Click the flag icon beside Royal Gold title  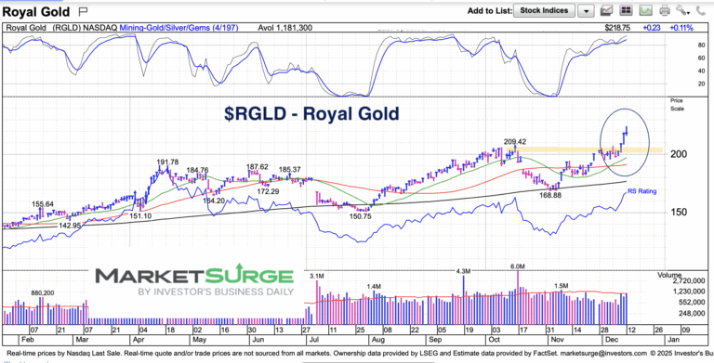point(84,11)
